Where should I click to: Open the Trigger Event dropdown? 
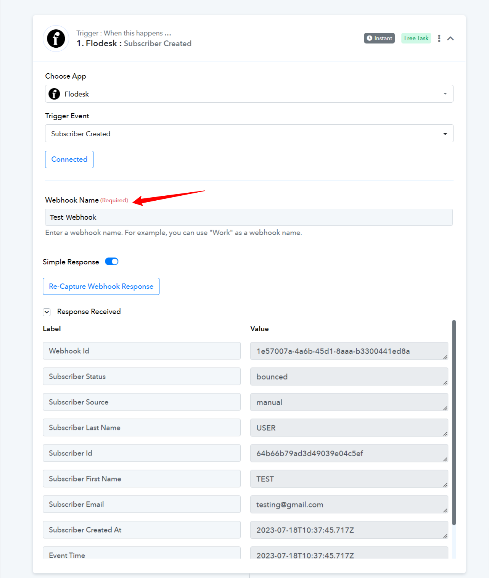(249, 134)
